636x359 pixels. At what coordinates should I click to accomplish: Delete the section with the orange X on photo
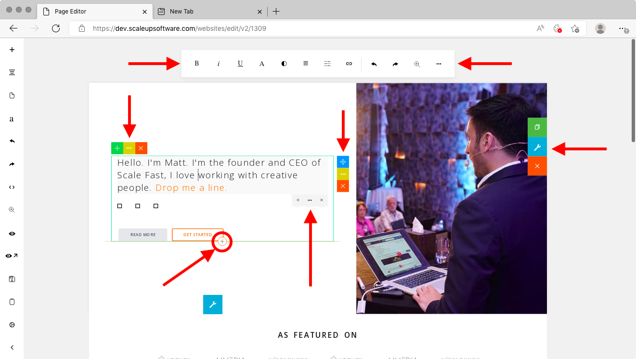(537, 166)
